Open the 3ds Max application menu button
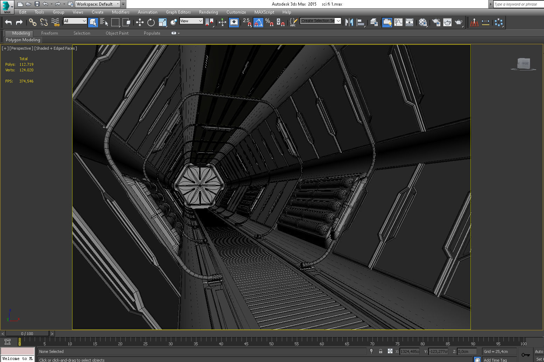 tap(7, 7)
